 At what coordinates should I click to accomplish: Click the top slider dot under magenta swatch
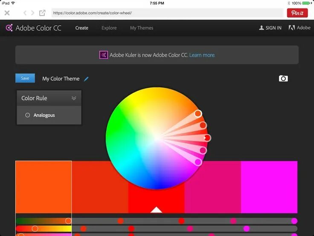coord(294,221)
